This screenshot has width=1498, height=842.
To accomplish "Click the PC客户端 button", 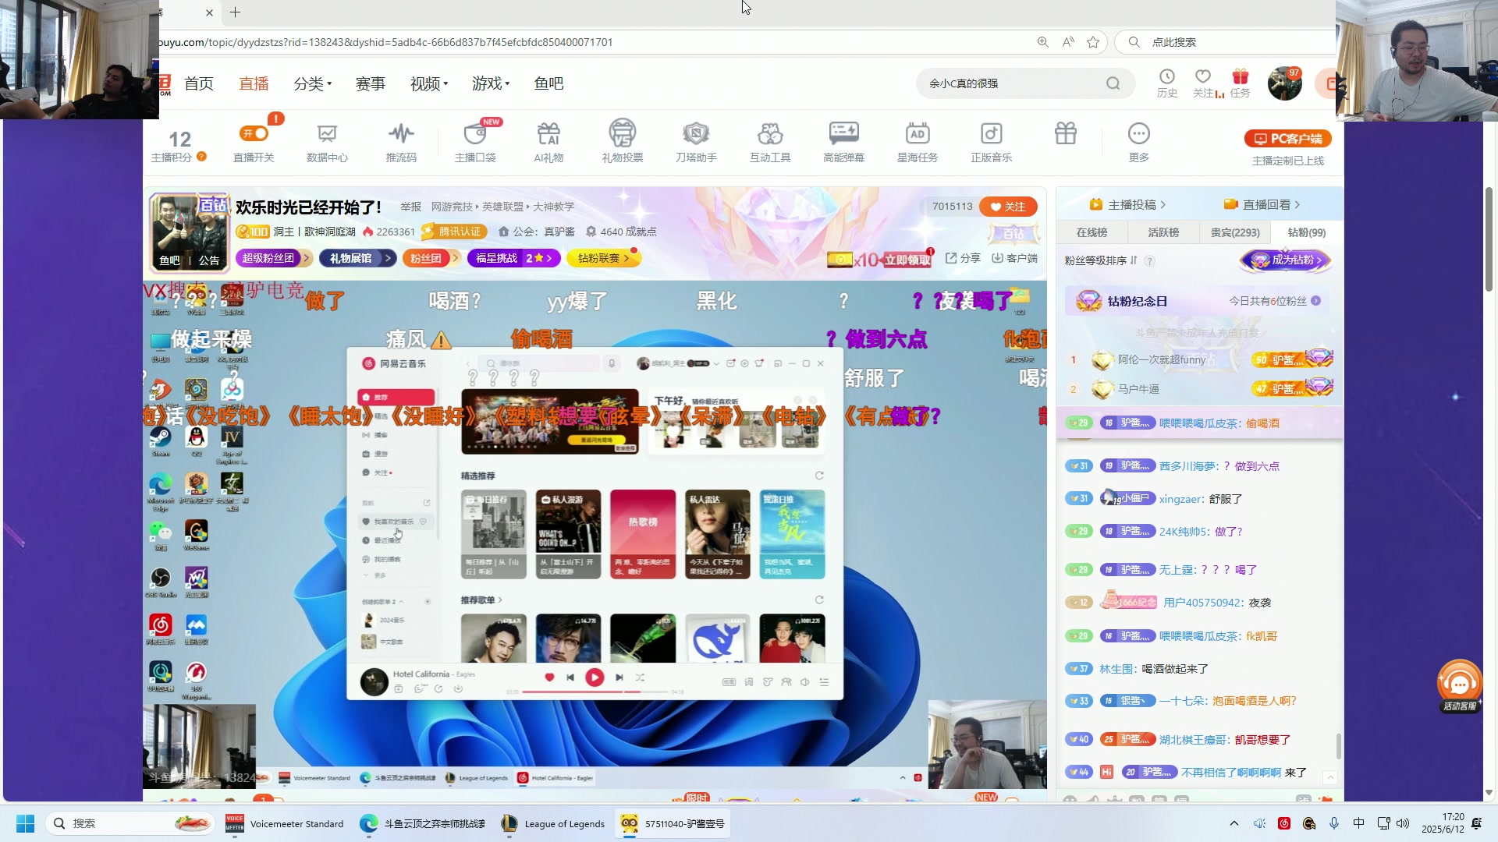I will point(1287,139).
